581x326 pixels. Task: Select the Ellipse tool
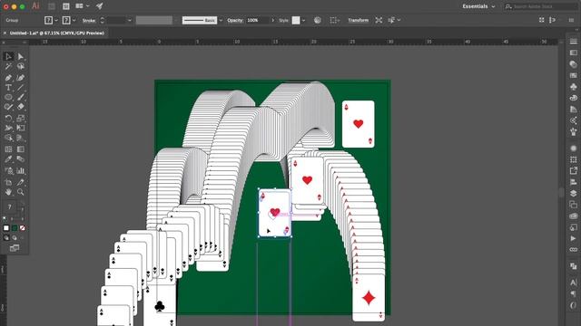8,97
